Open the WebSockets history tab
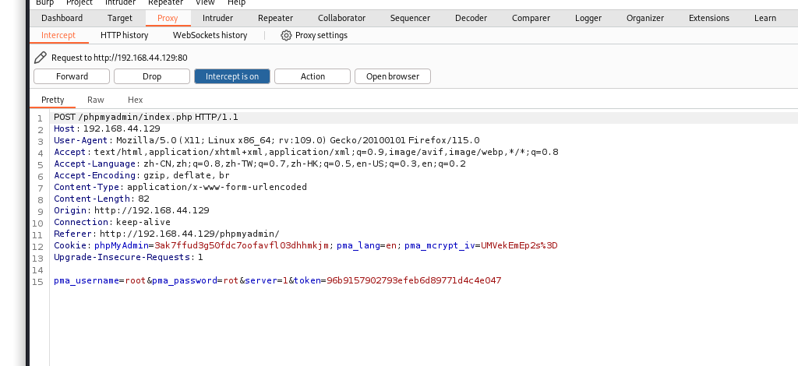 [x=210, y=35]
